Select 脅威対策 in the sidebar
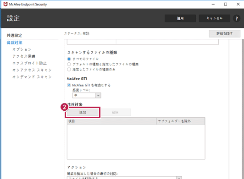This screenshot has width=244, height=179. (x=15, y=43)
